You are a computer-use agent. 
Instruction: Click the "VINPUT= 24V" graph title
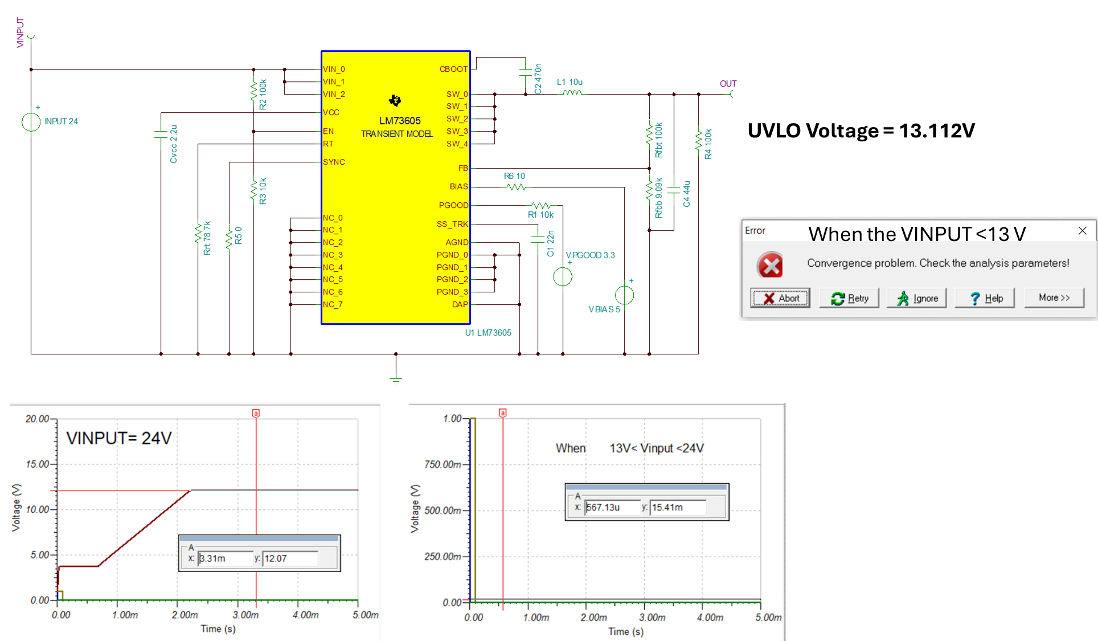pyautogui.click(x=119, y=438)
